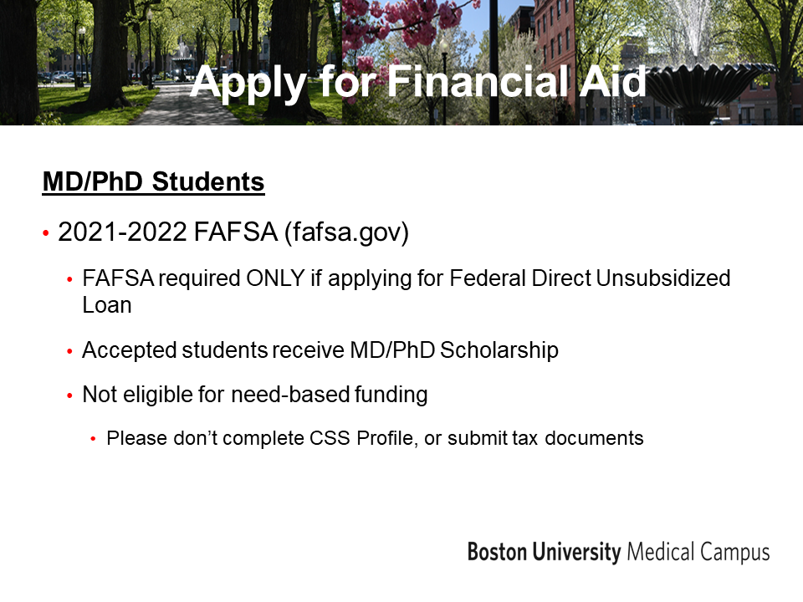
Task: Click the fountain photo in the banner
Action: point(688,63)
